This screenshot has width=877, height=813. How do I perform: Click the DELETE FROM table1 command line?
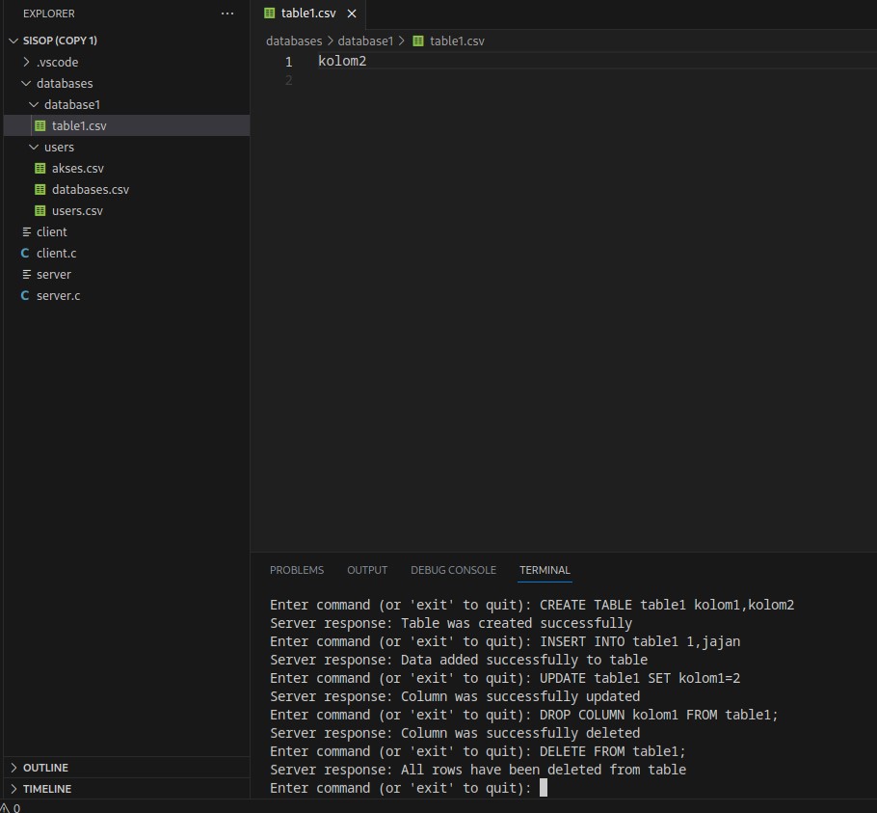tap(478, 751)
